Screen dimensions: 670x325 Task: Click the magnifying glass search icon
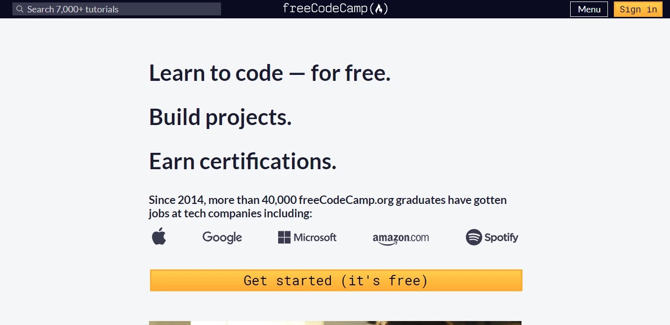(19, 9)
